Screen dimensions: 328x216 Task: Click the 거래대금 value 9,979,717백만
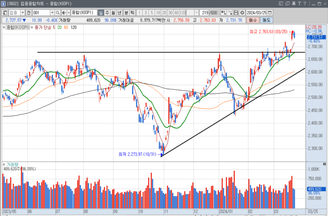(x=152, y=20)
